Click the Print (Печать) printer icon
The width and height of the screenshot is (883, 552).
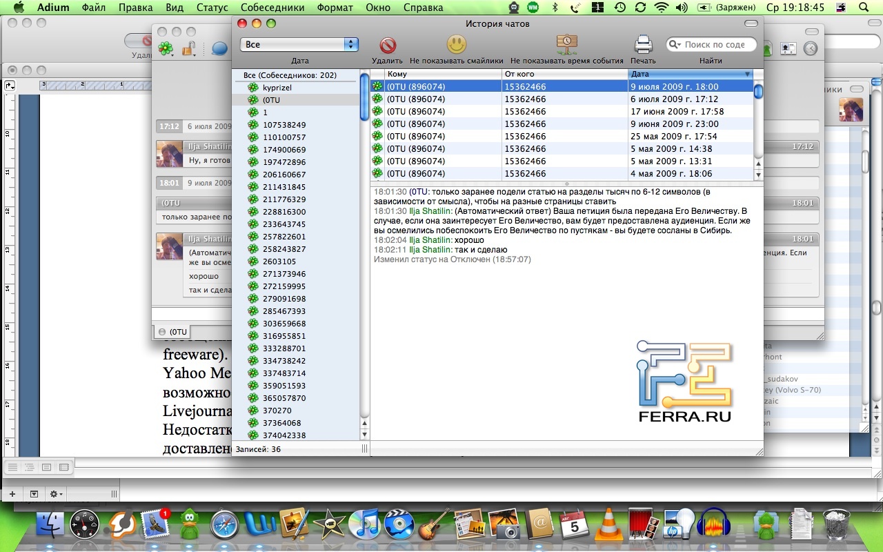(x=643, y=45)
